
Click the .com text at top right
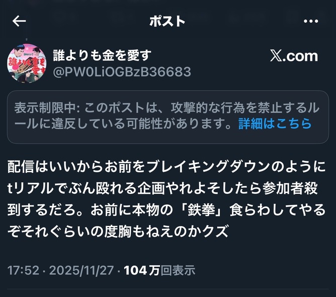pos(300,56)
